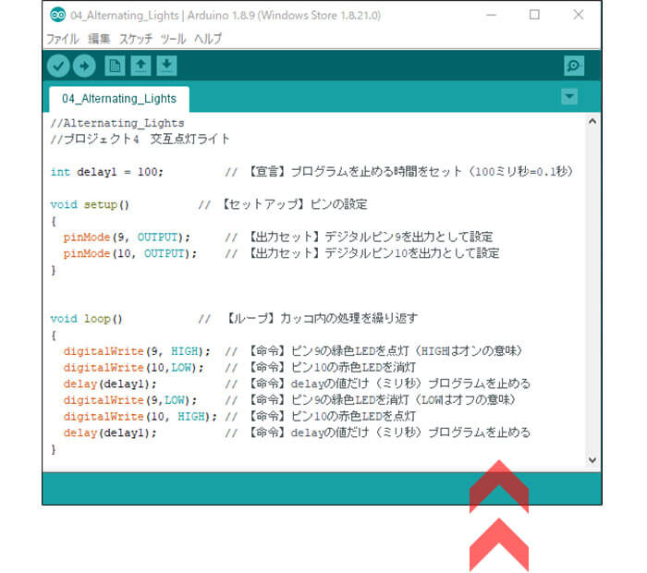Click 'digitalWrite(9,LOW);' code
The image size is (647, 573).
(130, 400)
